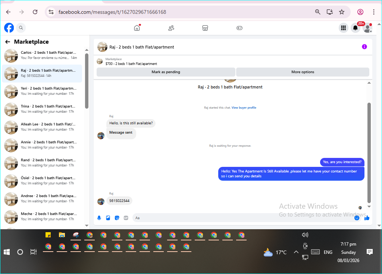Open Meche conversation

(42, 217)
